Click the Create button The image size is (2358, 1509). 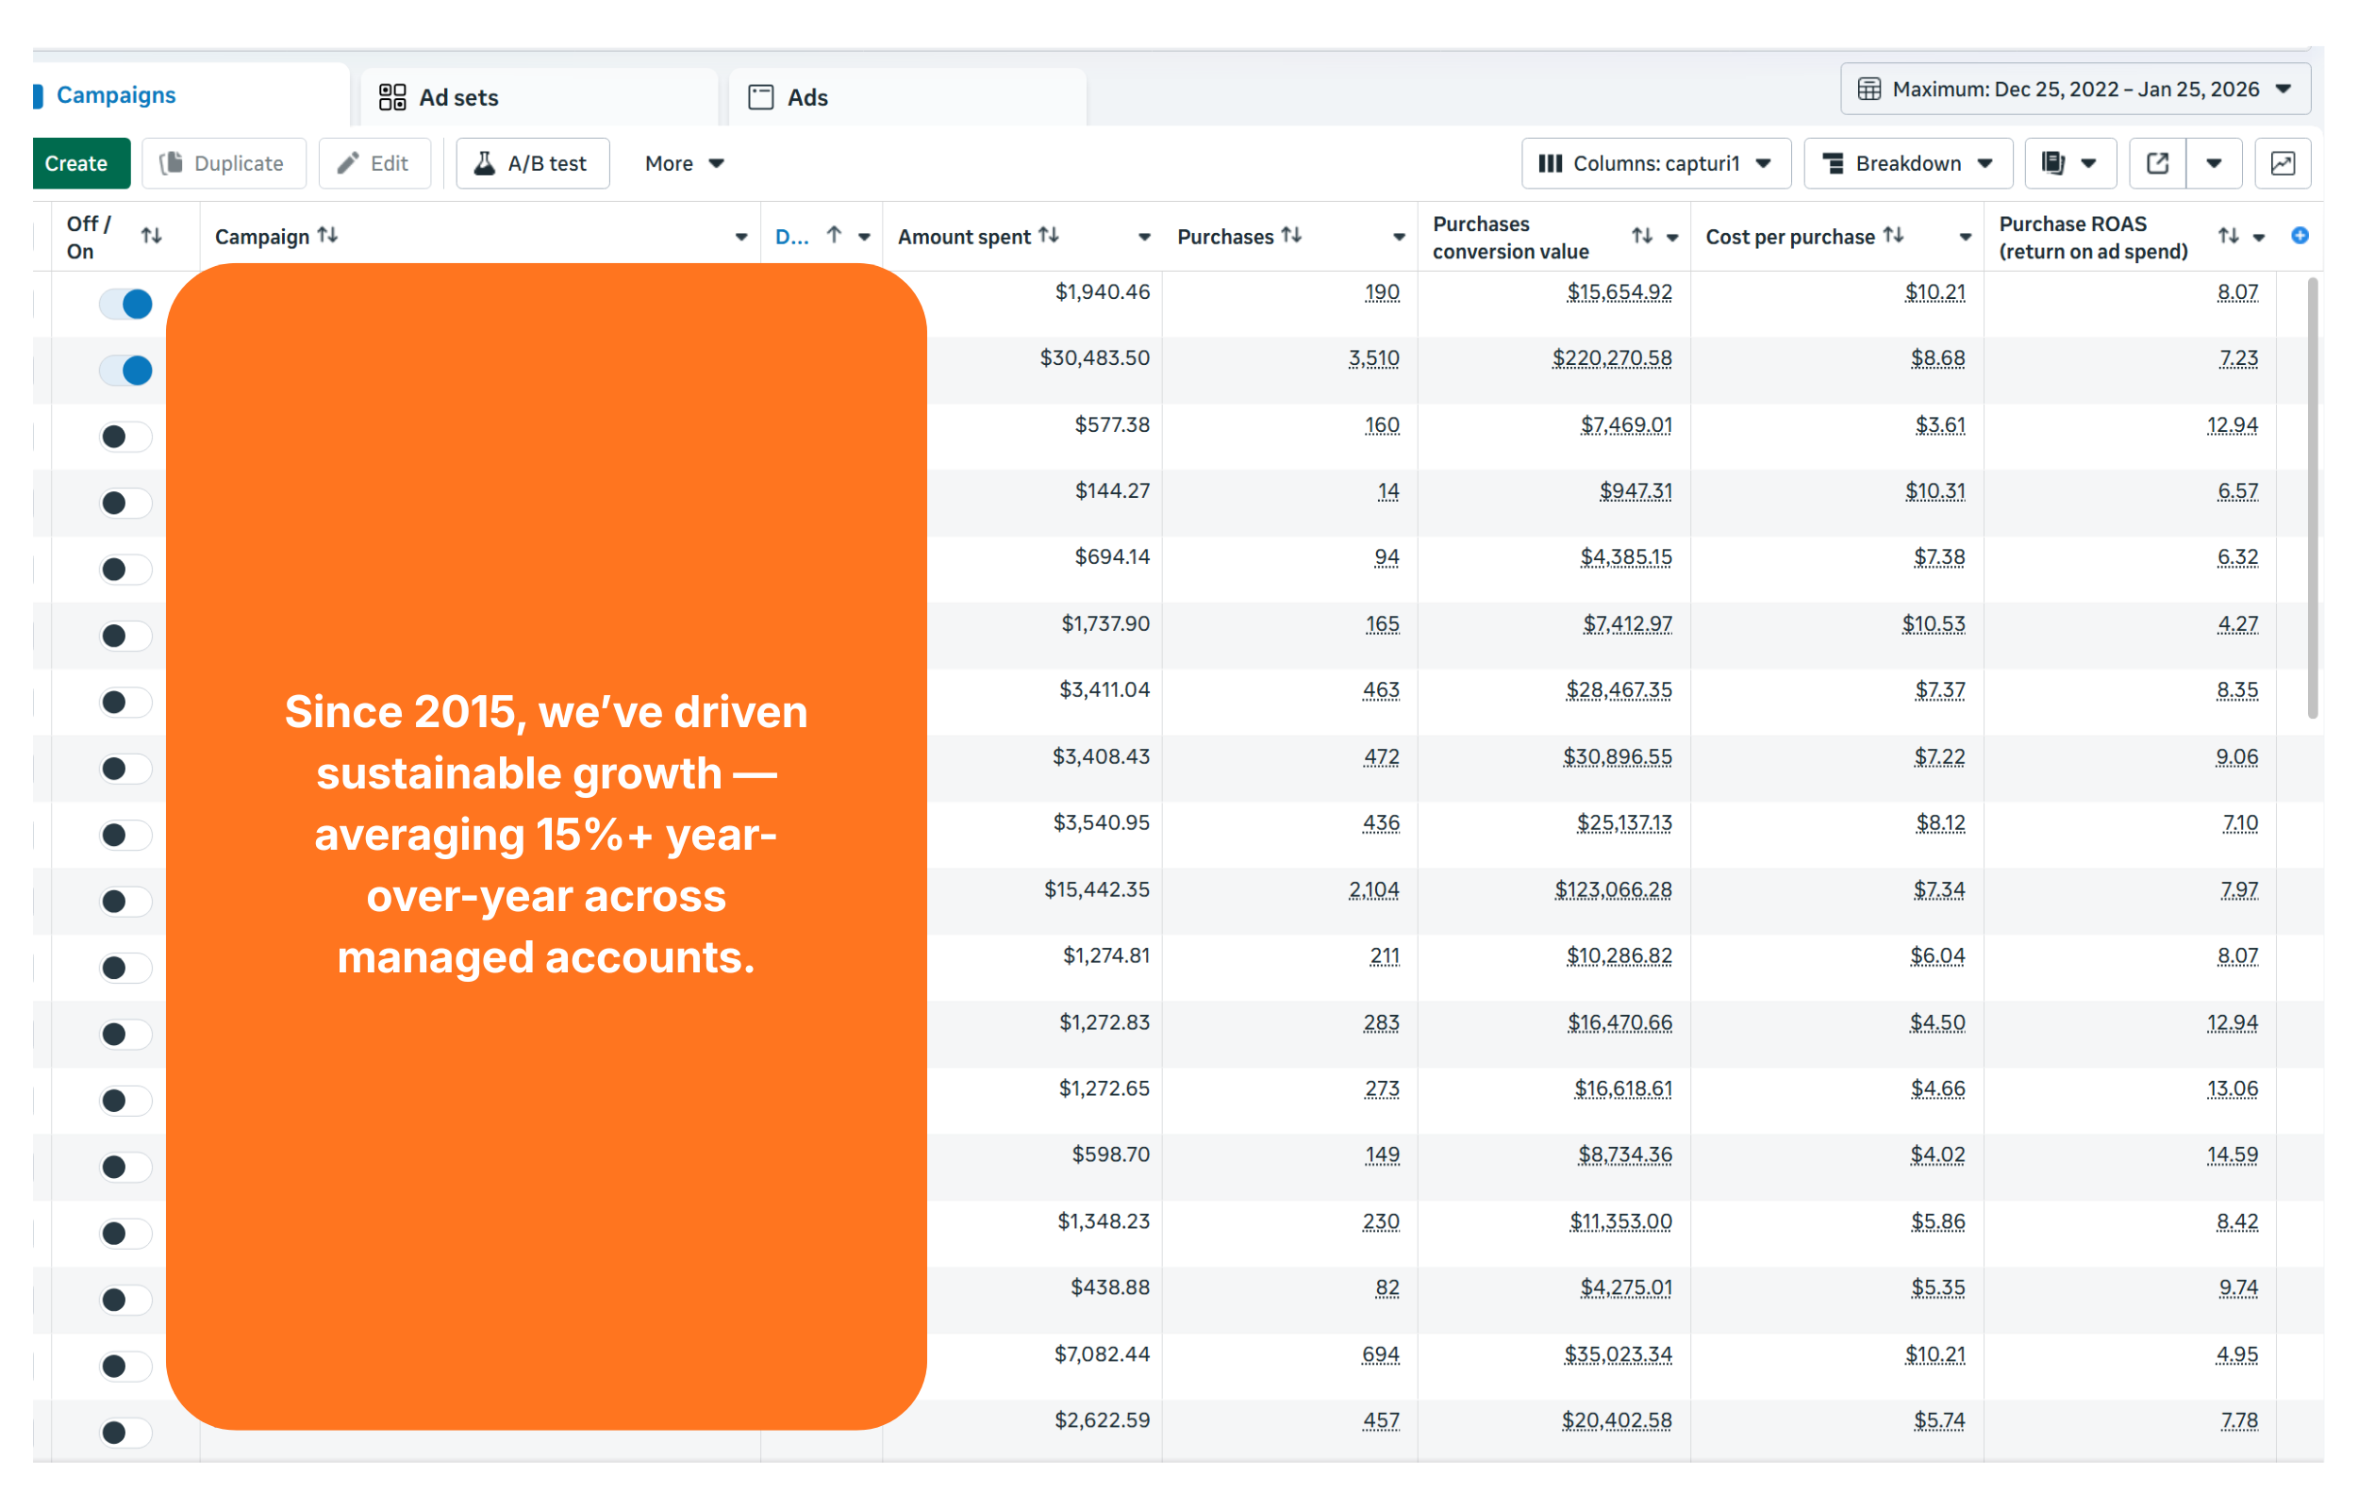coord(78,164)
